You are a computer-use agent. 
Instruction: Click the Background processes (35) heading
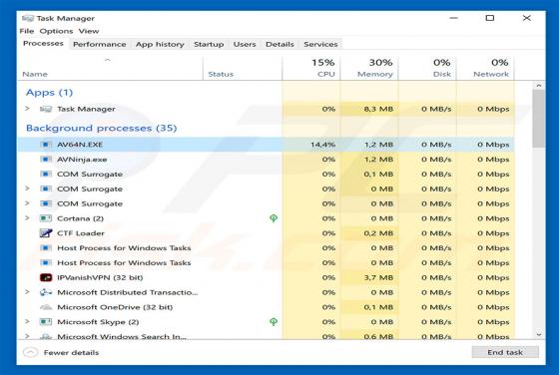pos(101,128)
